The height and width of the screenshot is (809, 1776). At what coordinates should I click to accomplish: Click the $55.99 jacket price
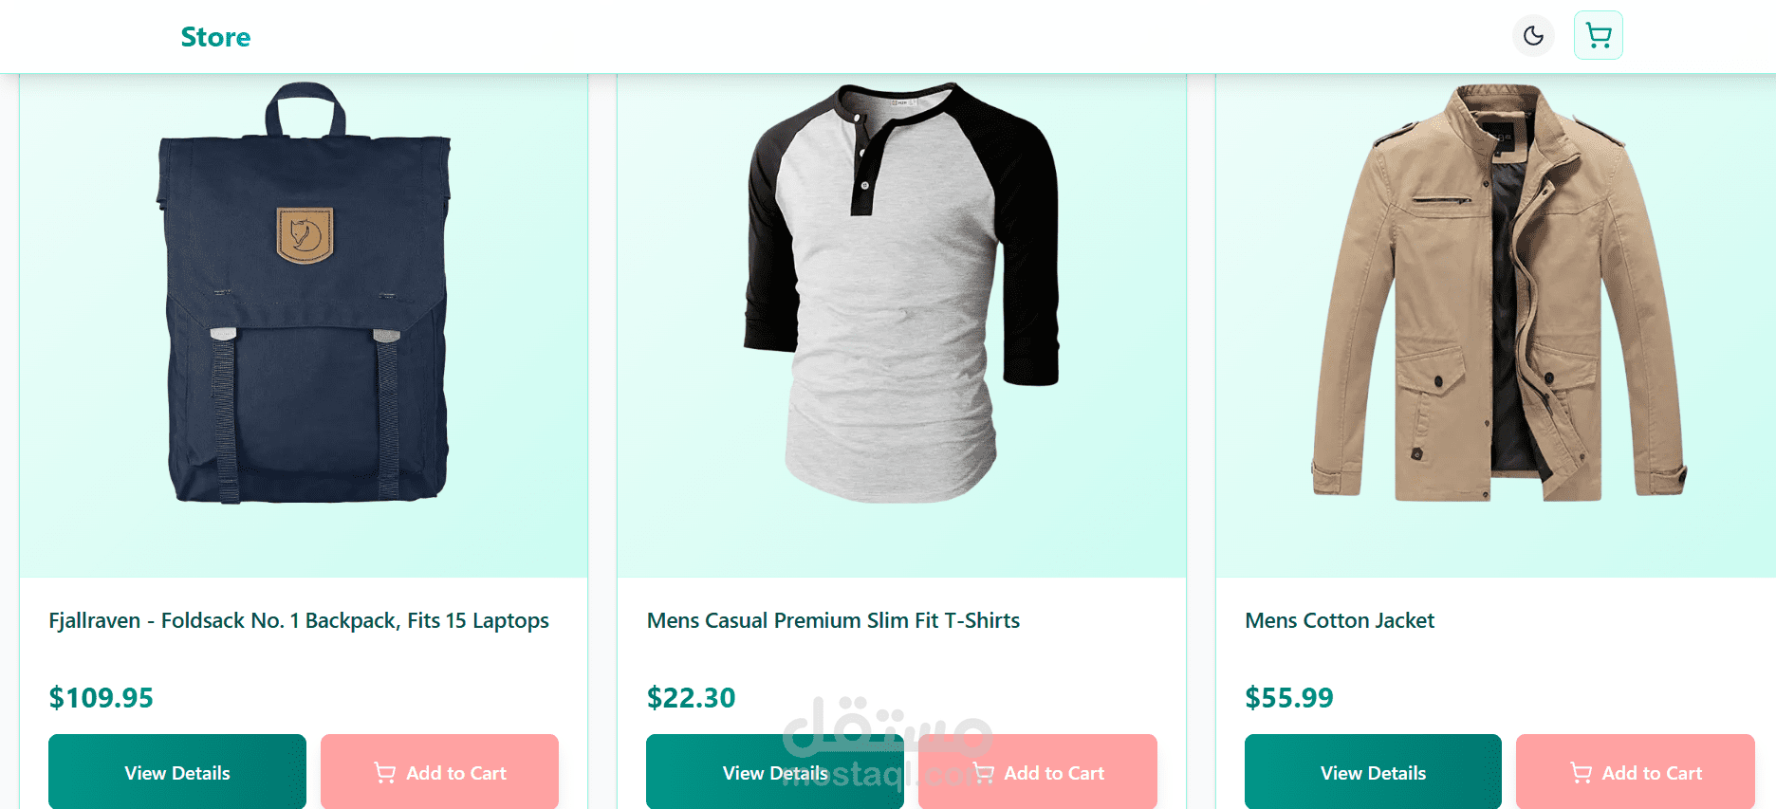[x=1289, y=698]
